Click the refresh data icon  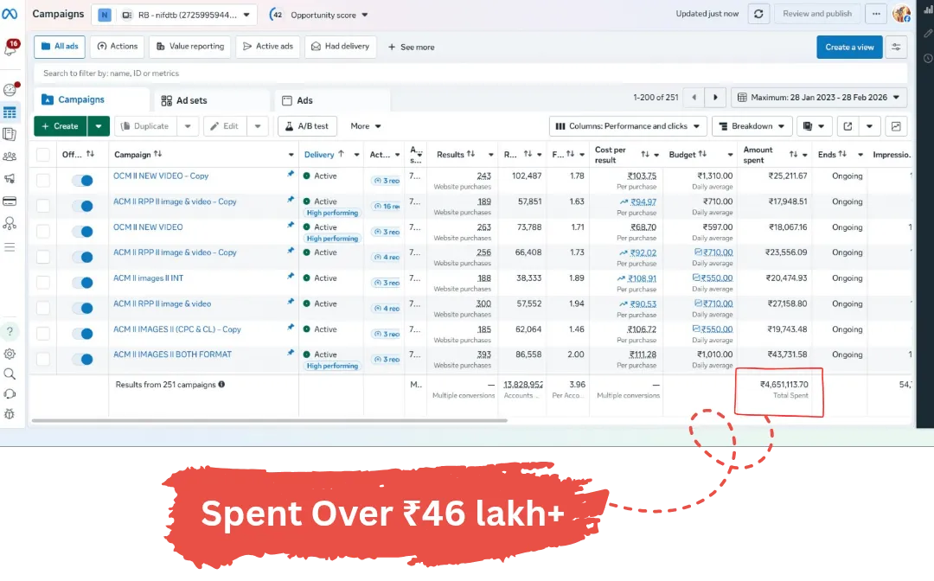(758, 14)
